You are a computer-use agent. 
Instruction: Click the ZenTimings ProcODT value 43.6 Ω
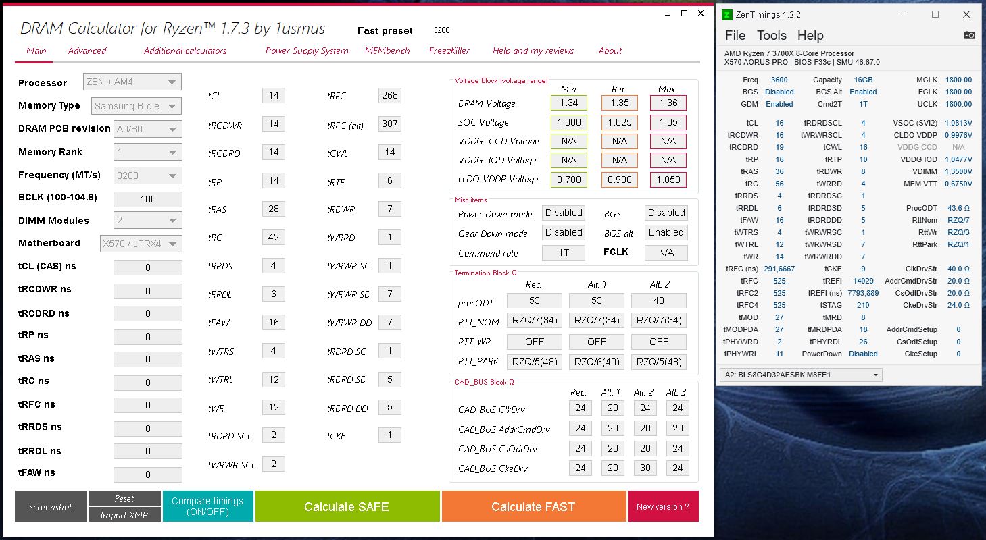coord(959,208)
